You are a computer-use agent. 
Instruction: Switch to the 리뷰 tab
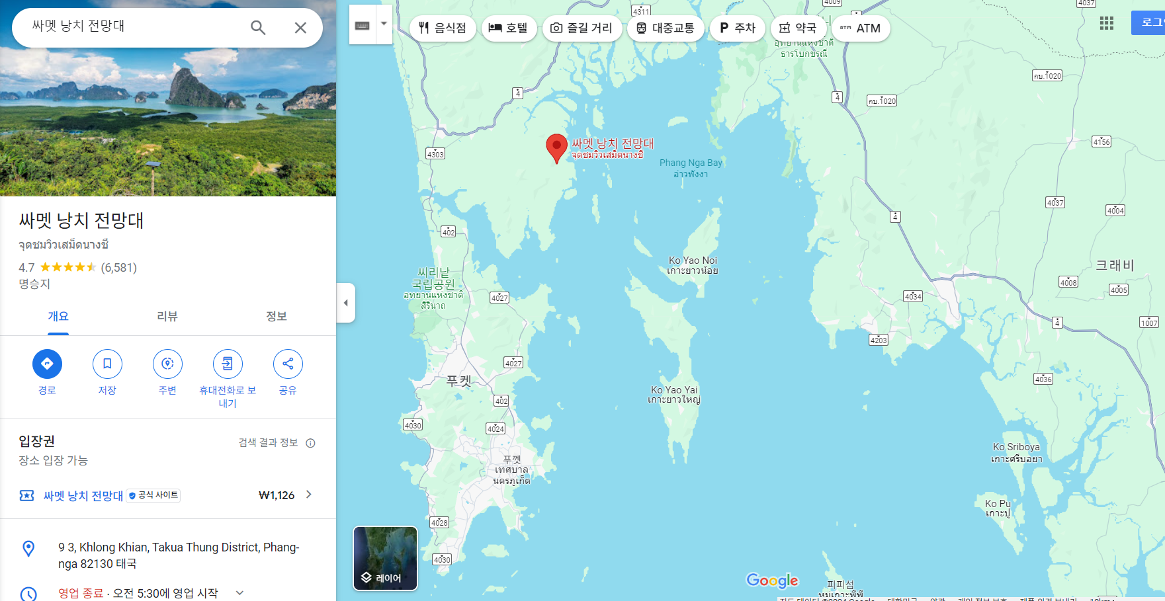click(167, 317)
